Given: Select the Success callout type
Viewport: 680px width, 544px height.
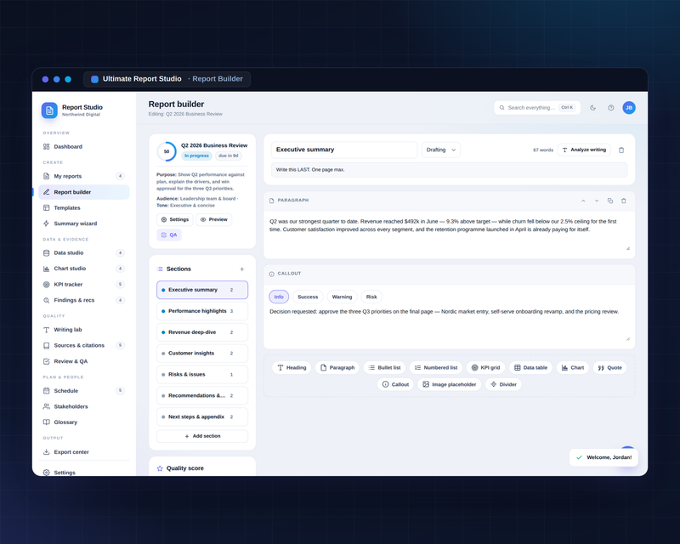Looking at the screenshot, I should coord(308,297).
